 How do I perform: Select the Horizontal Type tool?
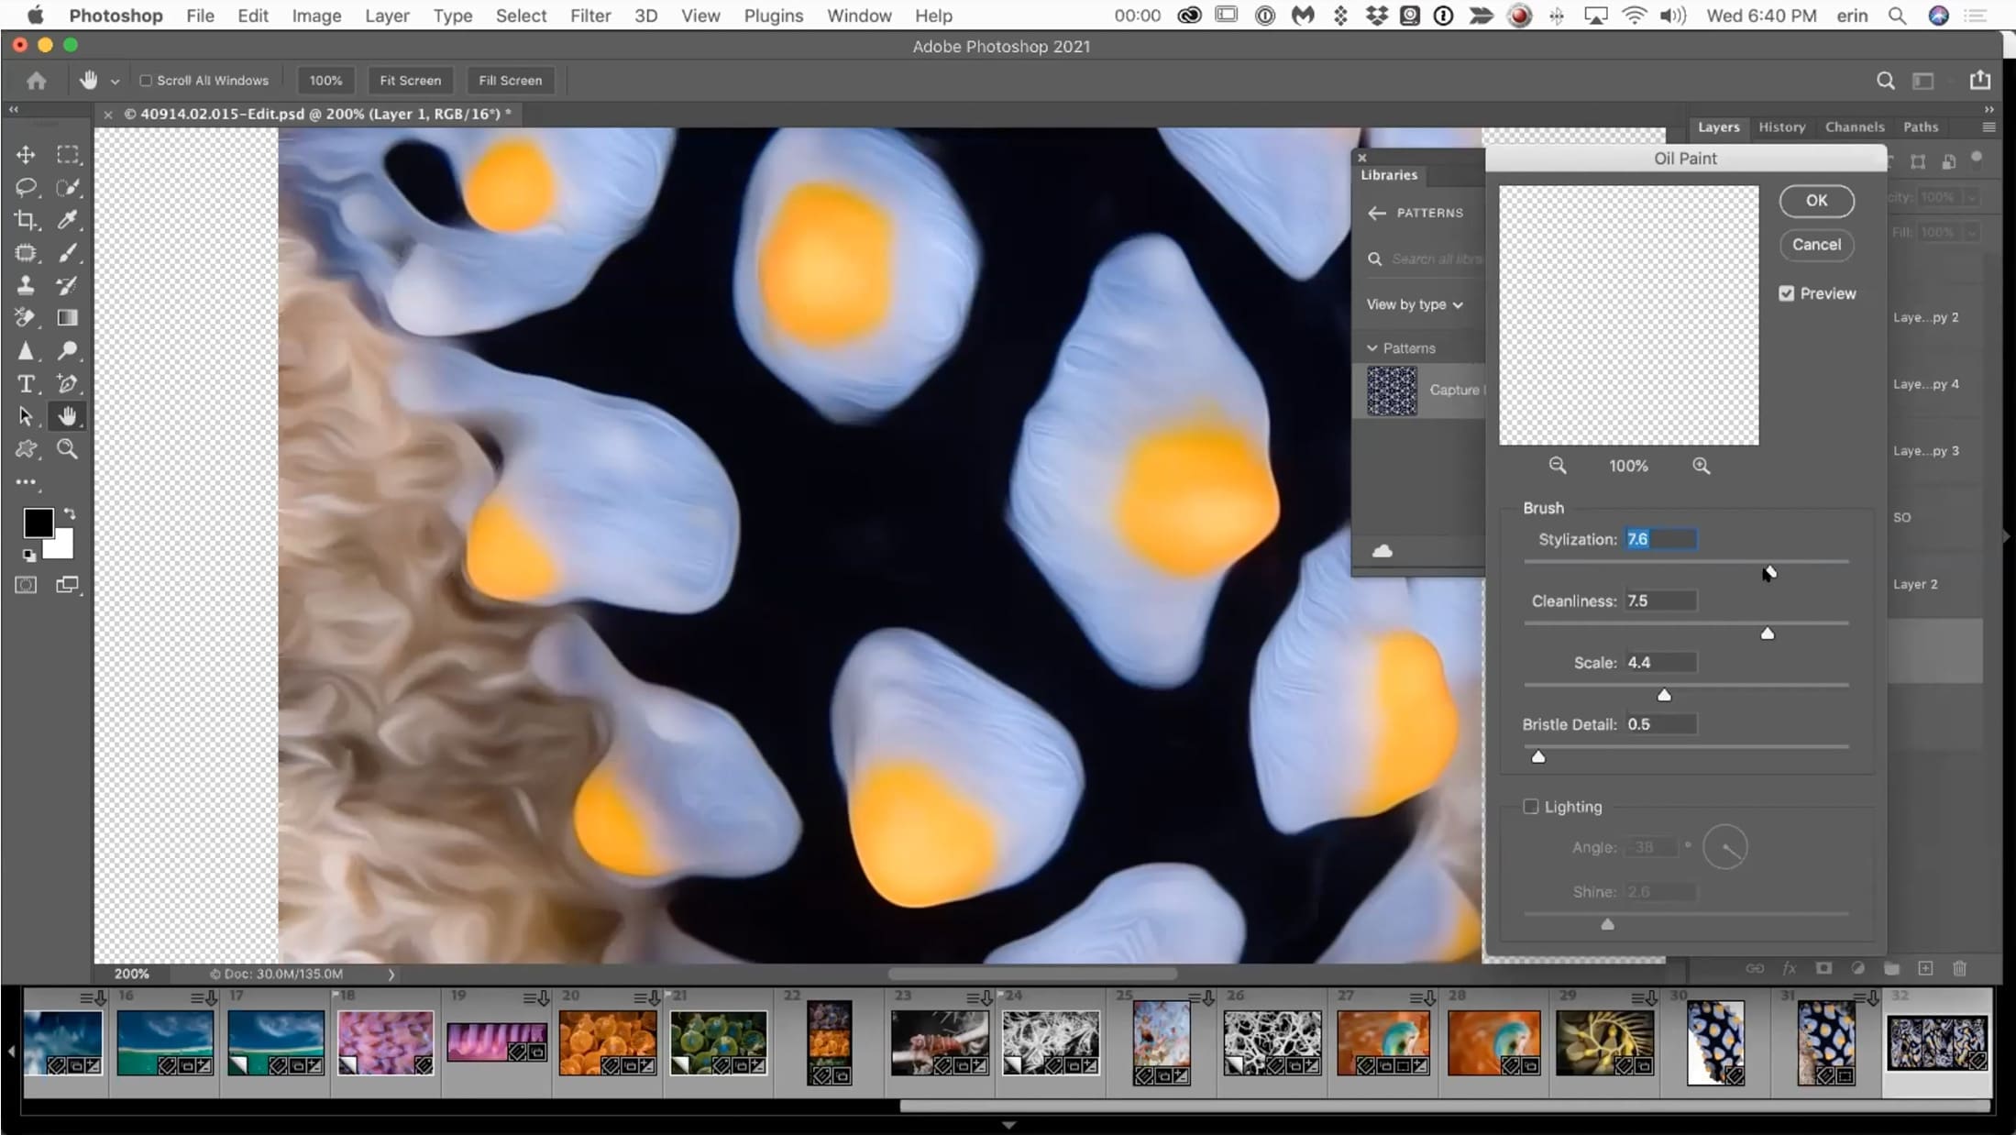(x=26, y=384)
